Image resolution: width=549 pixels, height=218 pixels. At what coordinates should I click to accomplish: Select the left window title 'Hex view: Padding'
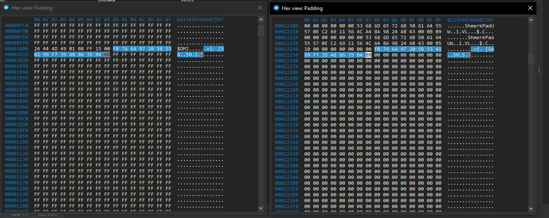(x=33, y=8)
